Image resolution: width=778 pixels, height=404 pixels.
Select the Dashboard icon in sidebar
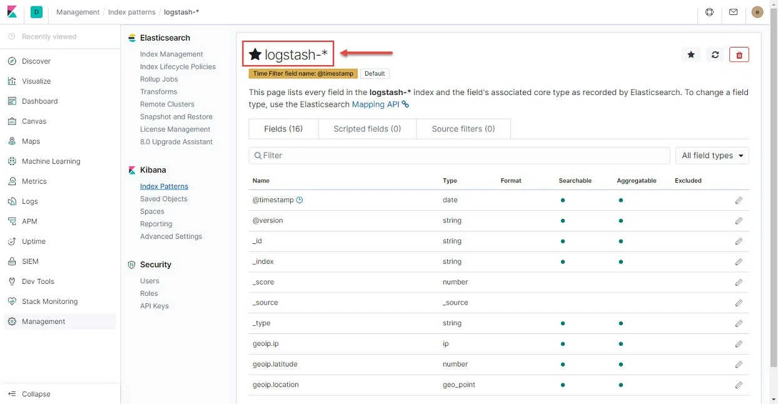tap(12, 101)
